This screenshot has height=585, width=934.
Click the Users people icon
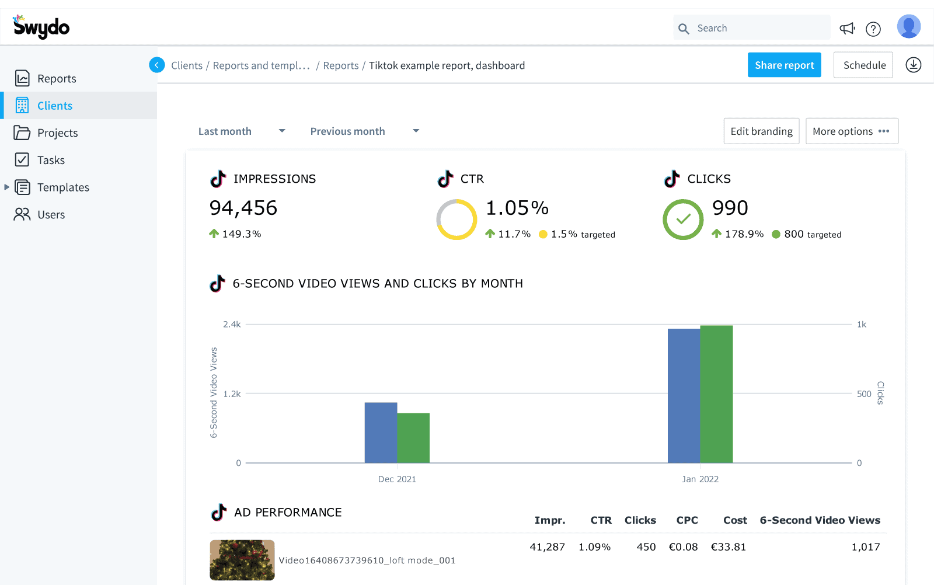coord(22,214)
